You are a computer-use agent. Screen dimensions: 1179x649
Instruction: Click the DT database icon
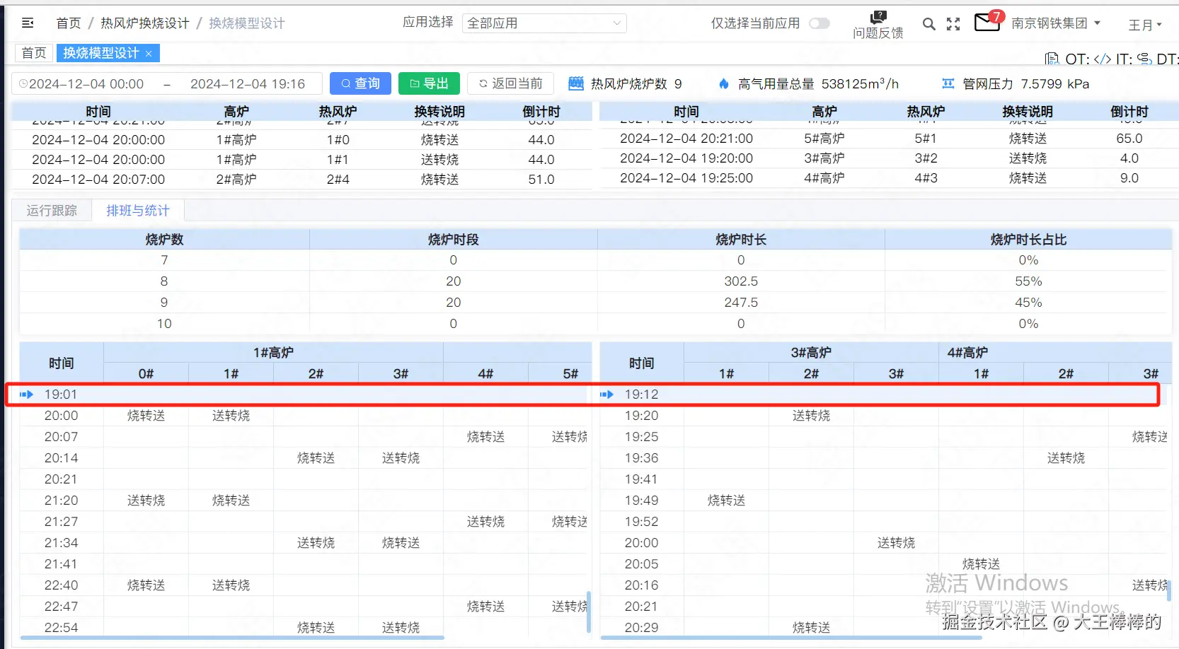1145,59
